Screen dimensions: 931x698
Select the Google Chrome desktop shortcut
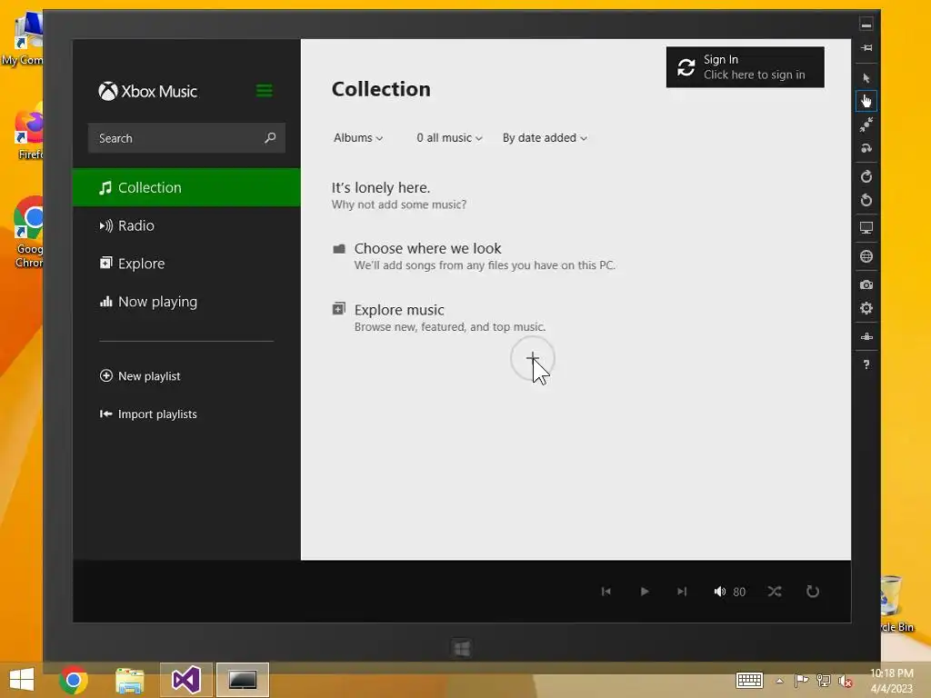[28, 233]
